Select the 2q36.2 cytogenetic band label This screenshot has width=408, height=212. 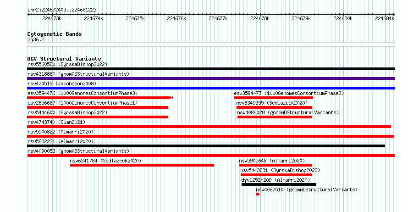pyautogui.click(x=36, y=39)
